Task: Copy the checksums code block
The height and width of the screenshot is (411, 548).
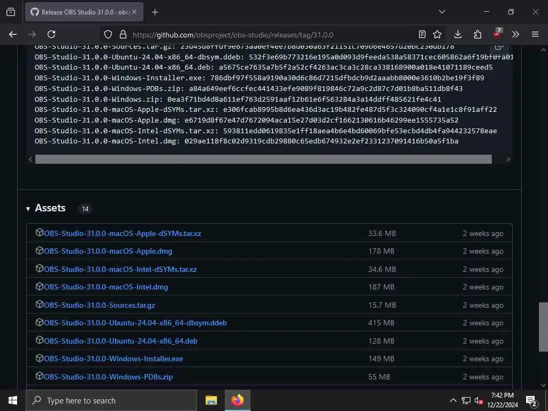Action: click(x=499, y=47)
